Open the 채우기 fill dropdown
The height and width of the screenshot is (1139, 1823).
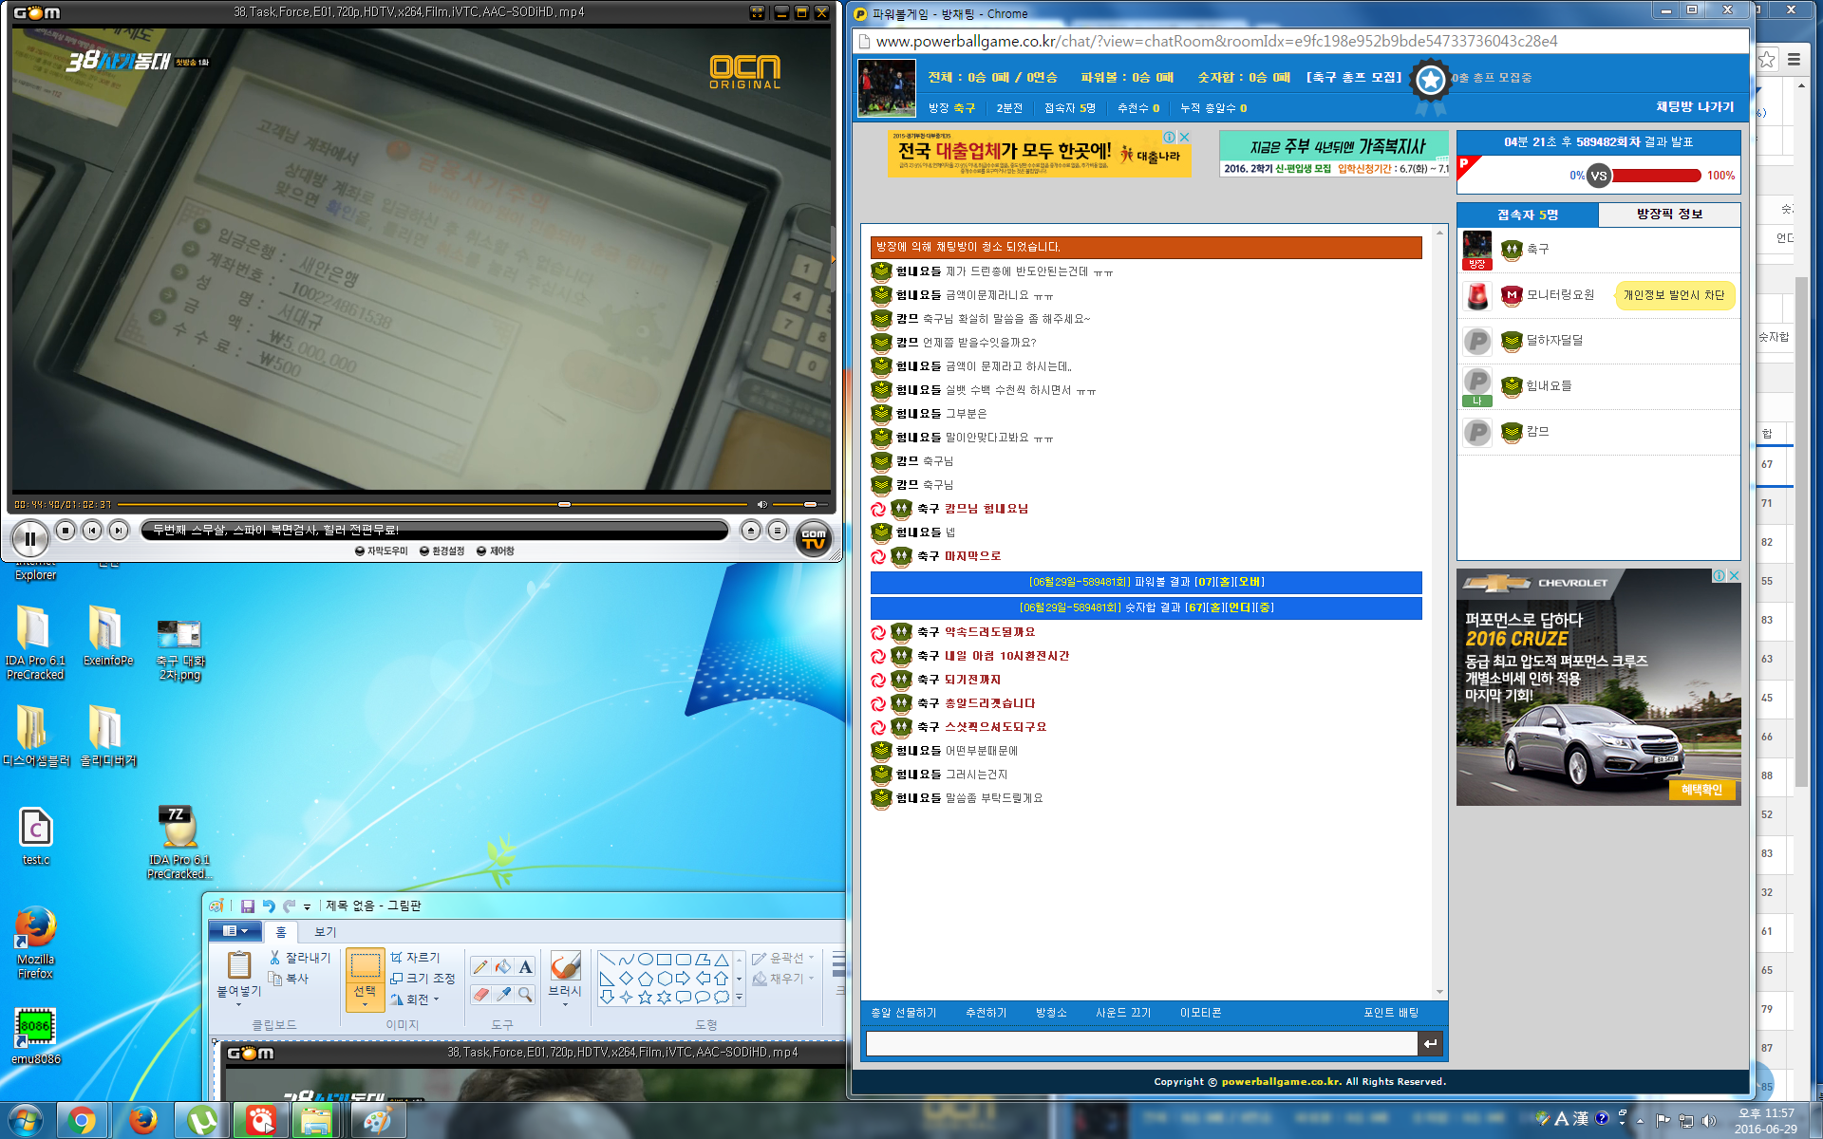coord(784,979)
